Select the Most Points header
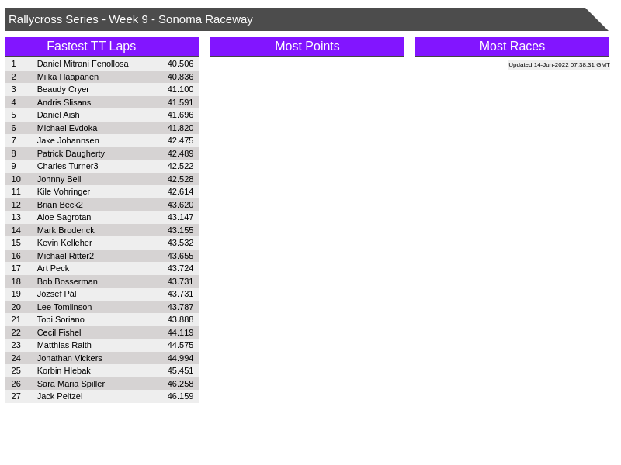This screenshot has width=621, height=465. click(x=307, y=46)
